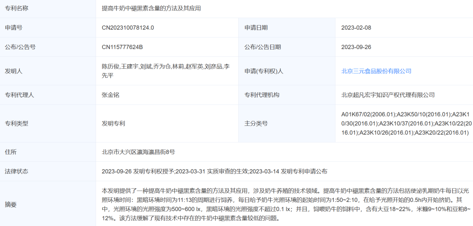Select patent agent name 张金铭
Image resolution: width=473 pixels, height=226 pixels.
click(110, 95)
